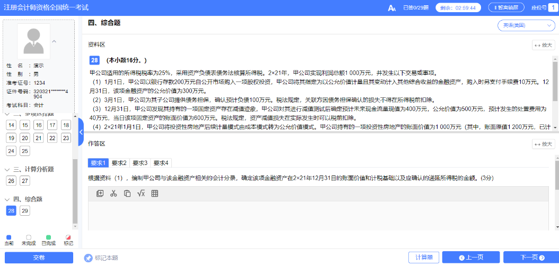Switch to the 要求3 tab
This screenshot has height=266, width=559.
click(x=140, y=163)
